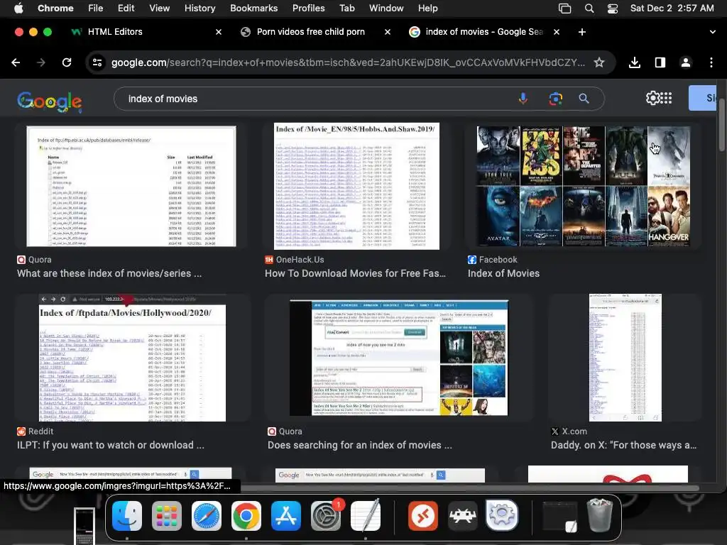Open the File menu

coord(96,8)
